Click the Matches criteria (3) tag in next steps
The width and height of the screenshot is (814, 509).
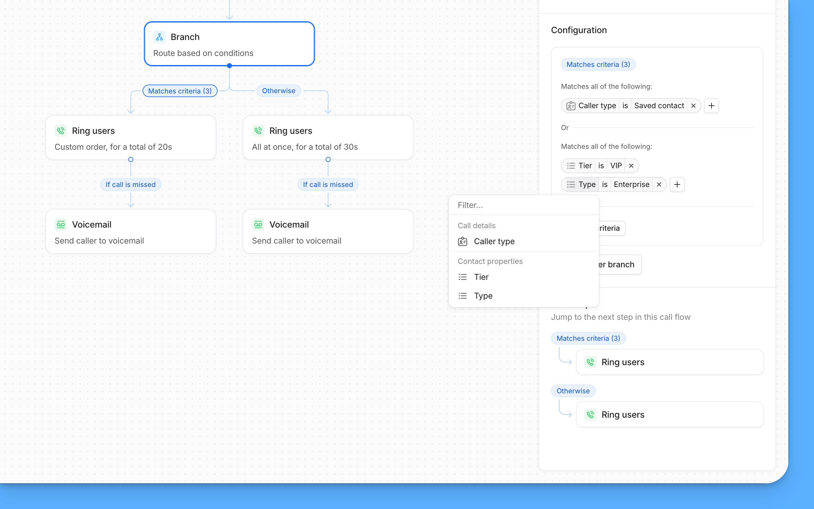(x=588, y=338)
